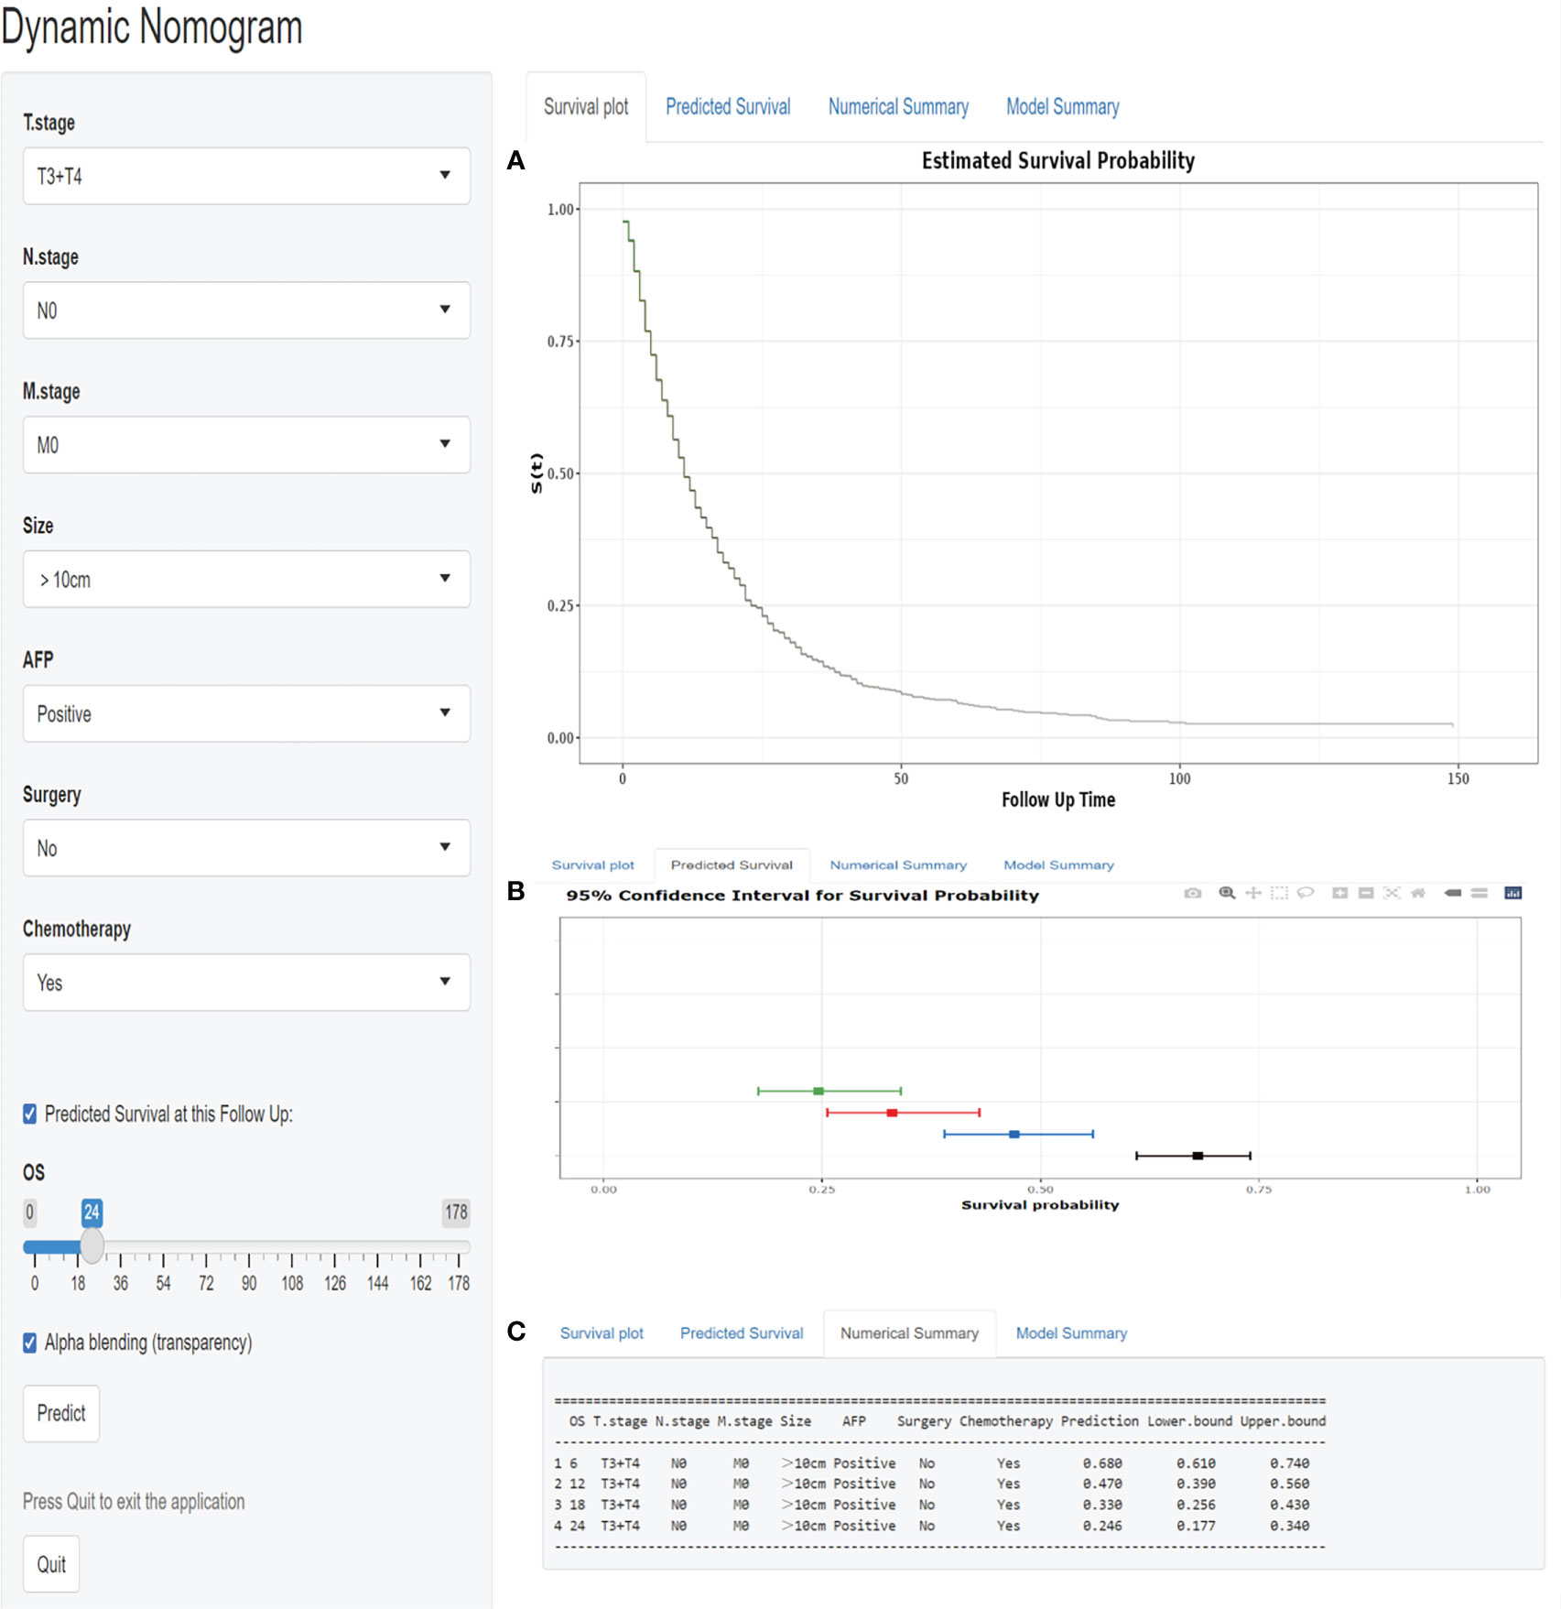Open Model Summary tab in panel B

1058,864
